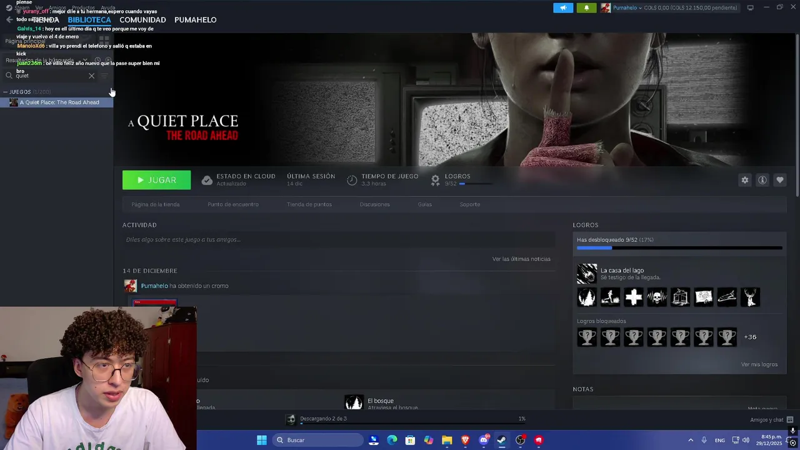Screen dimensions: 800x450
Task: Open Microsoft Edge from taskbar
Action: tap(392, 440)
